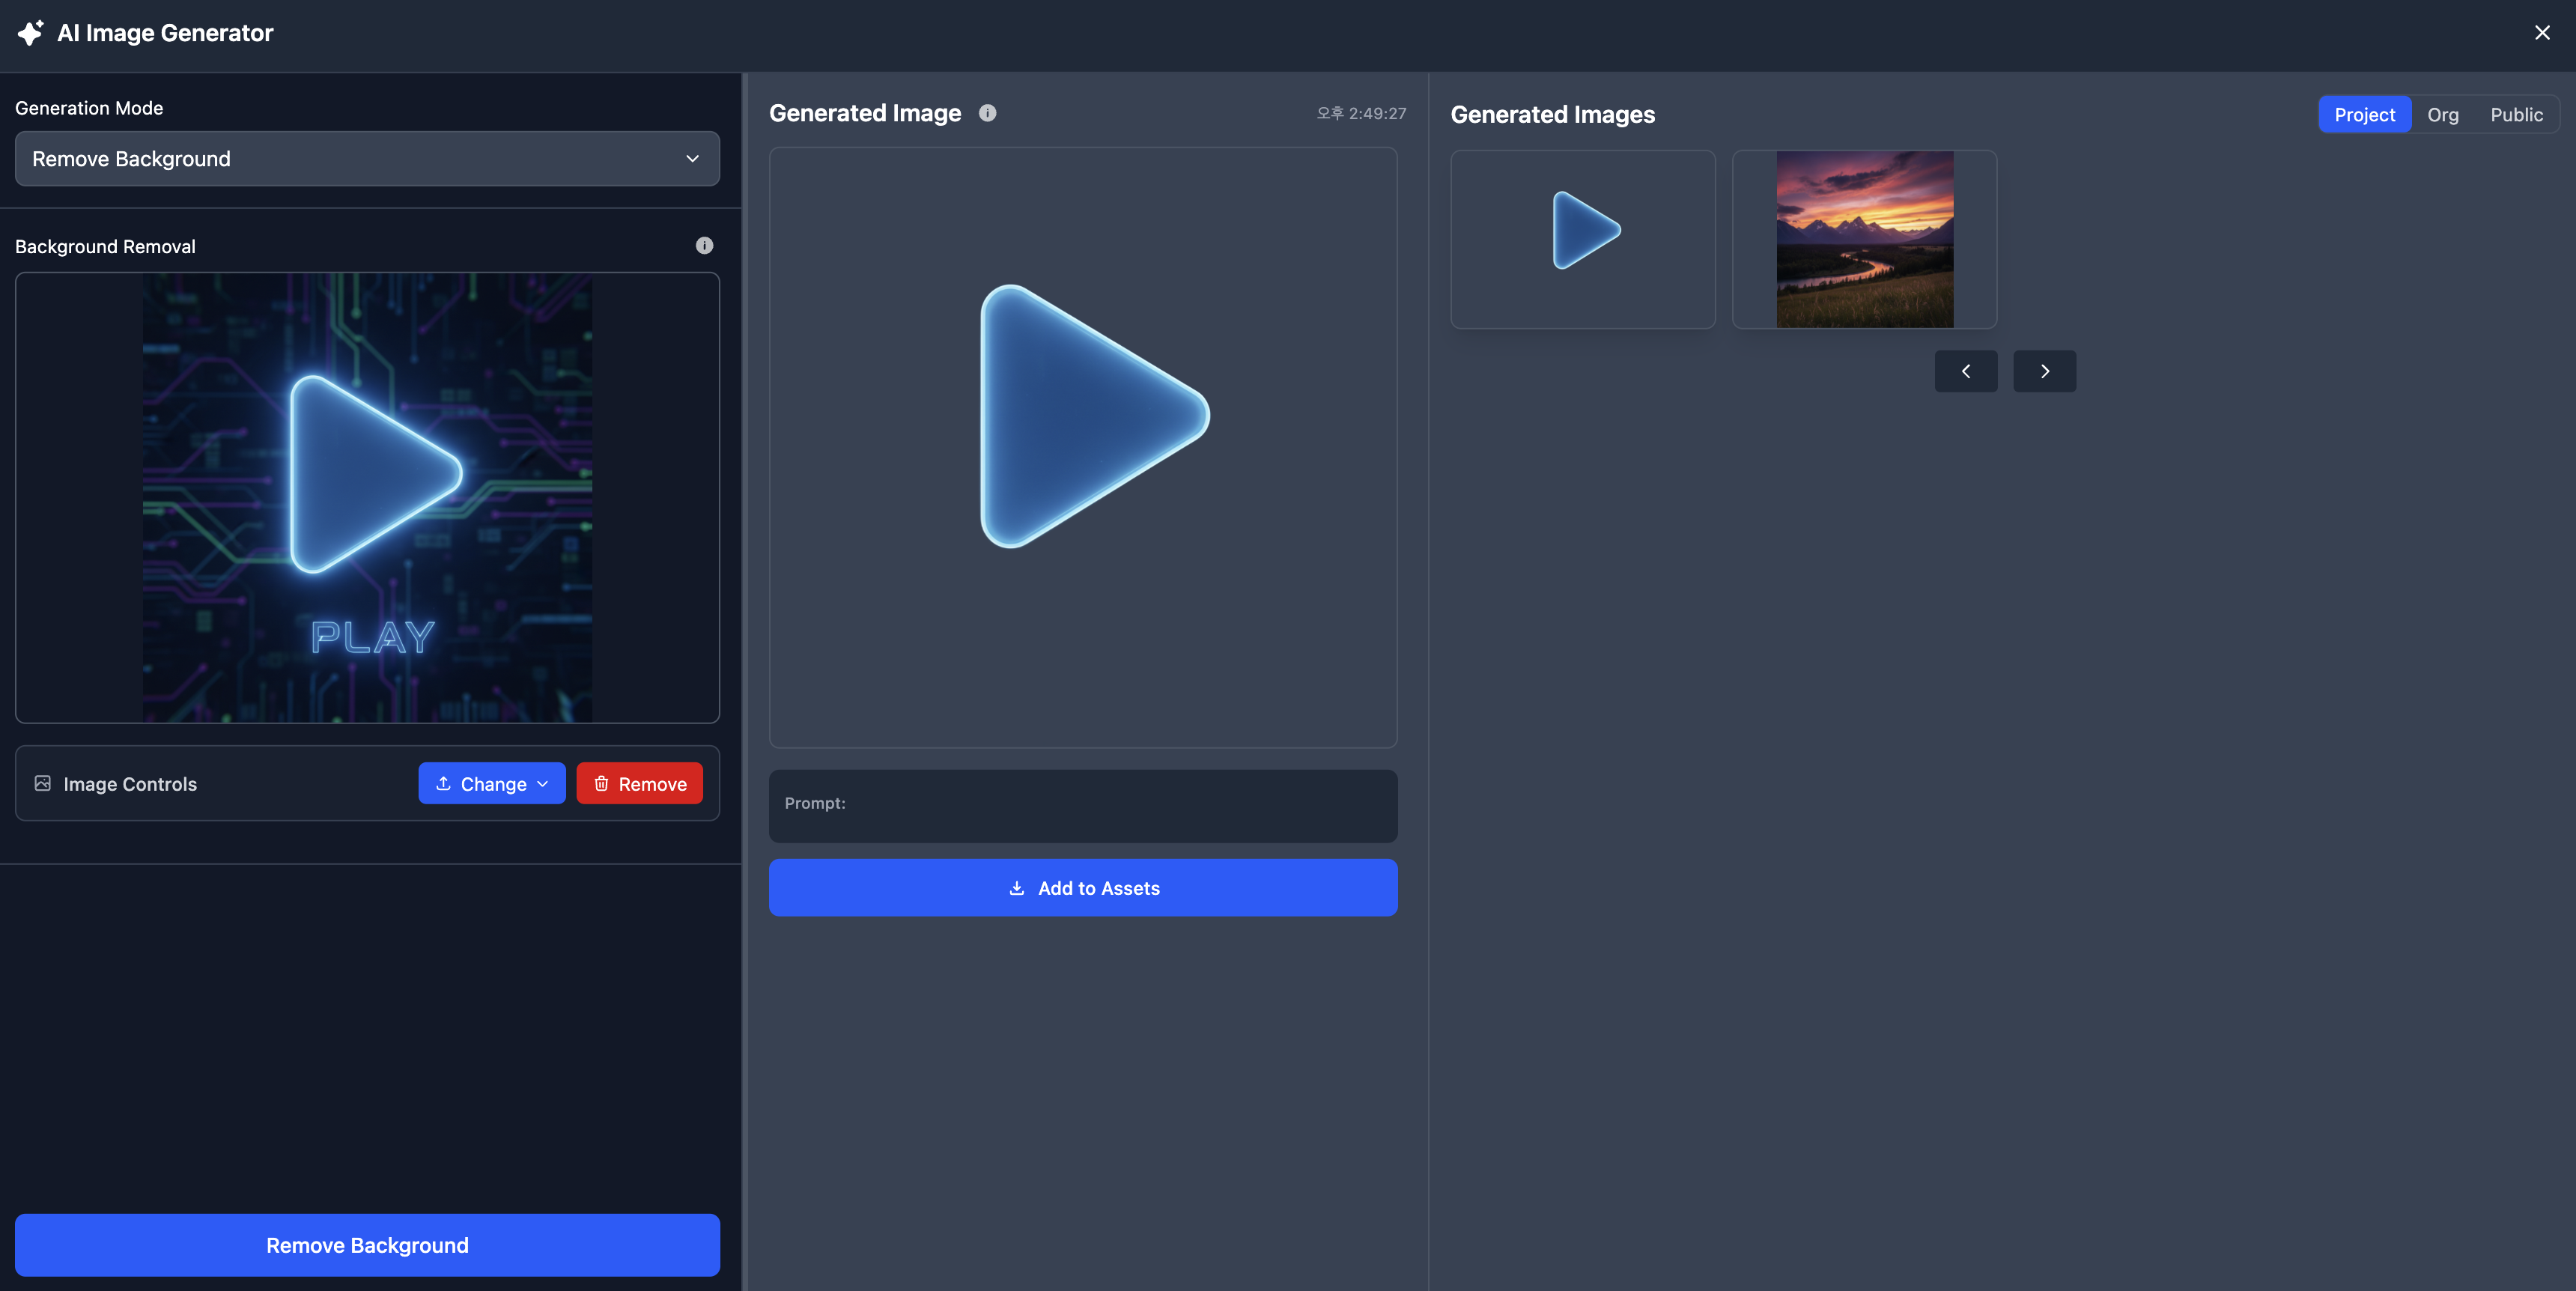
Task: Click the source PLAY image preview
Action: pyautogui.click(x=367, y=497)
